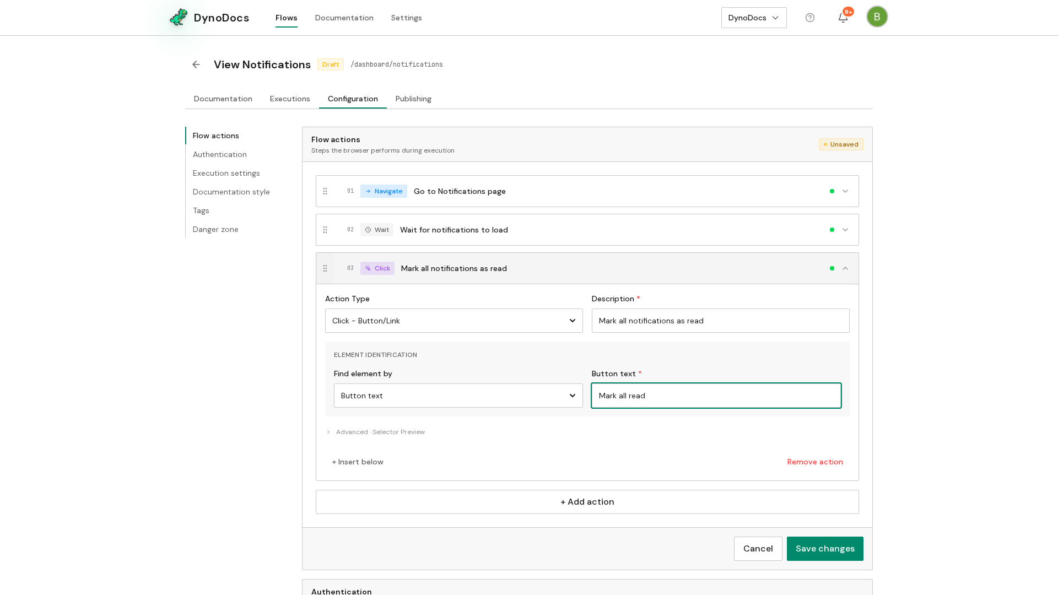Select Execution settings in sidebar
Image resolution: width=1058 pixels, height=595 pixels.
pos(226,173)
